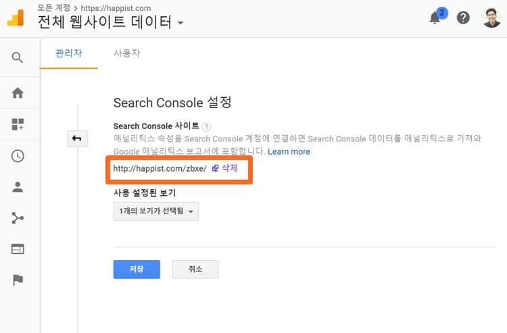Screen dimensions: 507x333
Task: Click the Google Analytics logo
Action: tap(15, 18)
